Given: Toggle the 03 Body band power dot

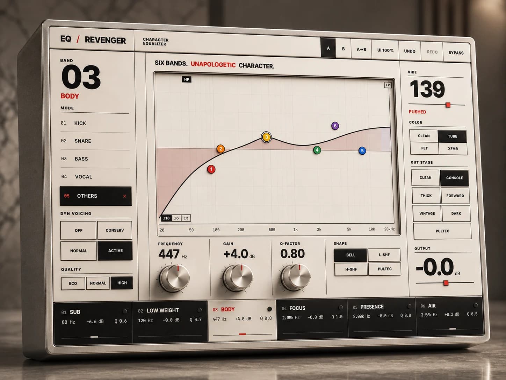Looking at the screenshot, I should [x=269, y=309].
